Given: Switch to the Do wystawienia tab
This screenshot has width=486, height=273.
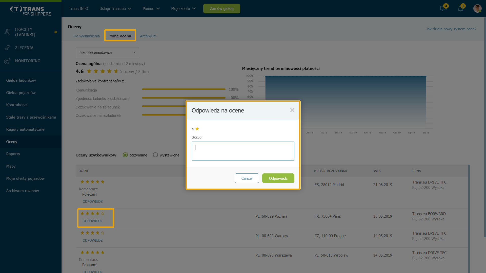Looking at the screenshot, I should pyautogui.click(x=87, y=36).
